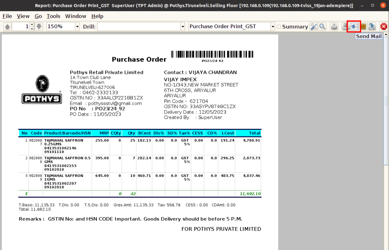
Task: Open Find using the magnifying glass icon
Action: click(322, 27)
